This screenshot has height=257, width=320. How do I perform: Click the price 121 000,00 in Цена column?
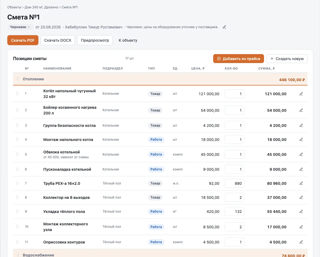(x=209, y=94)
